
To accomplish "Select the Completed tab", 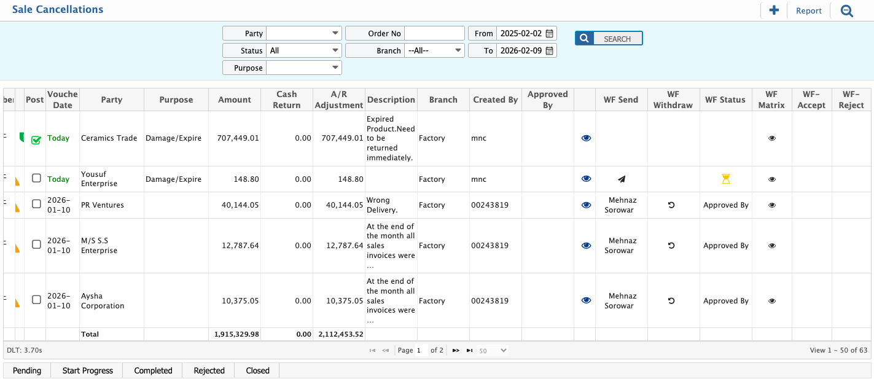I will coord(153,370).
